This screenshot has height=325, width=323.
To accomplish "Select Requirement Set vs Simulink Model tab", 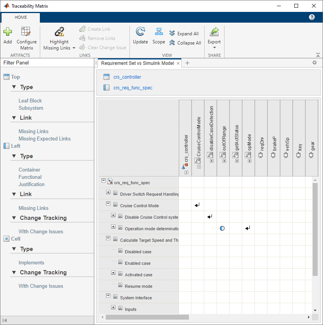I will [138, 63].
